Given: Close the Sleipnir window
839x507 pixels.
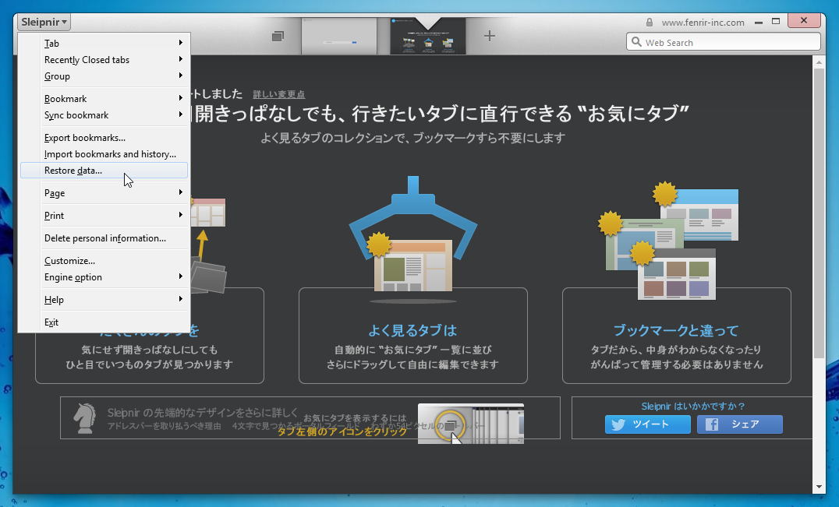Looking at the screenshot, I should tap(804, 21).
